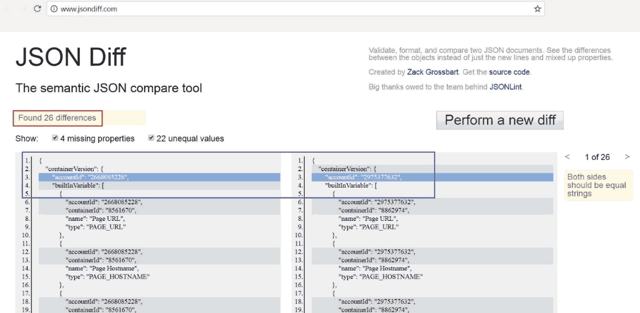Toggle the 22 unequal values checkbox
The height and width of the screenshot is (313, 640).
(x=151, y=138)
